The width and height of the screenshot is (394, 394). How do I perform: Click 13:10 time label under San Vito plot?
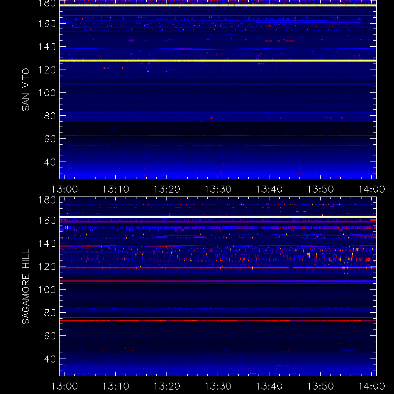tap(116, 189)
